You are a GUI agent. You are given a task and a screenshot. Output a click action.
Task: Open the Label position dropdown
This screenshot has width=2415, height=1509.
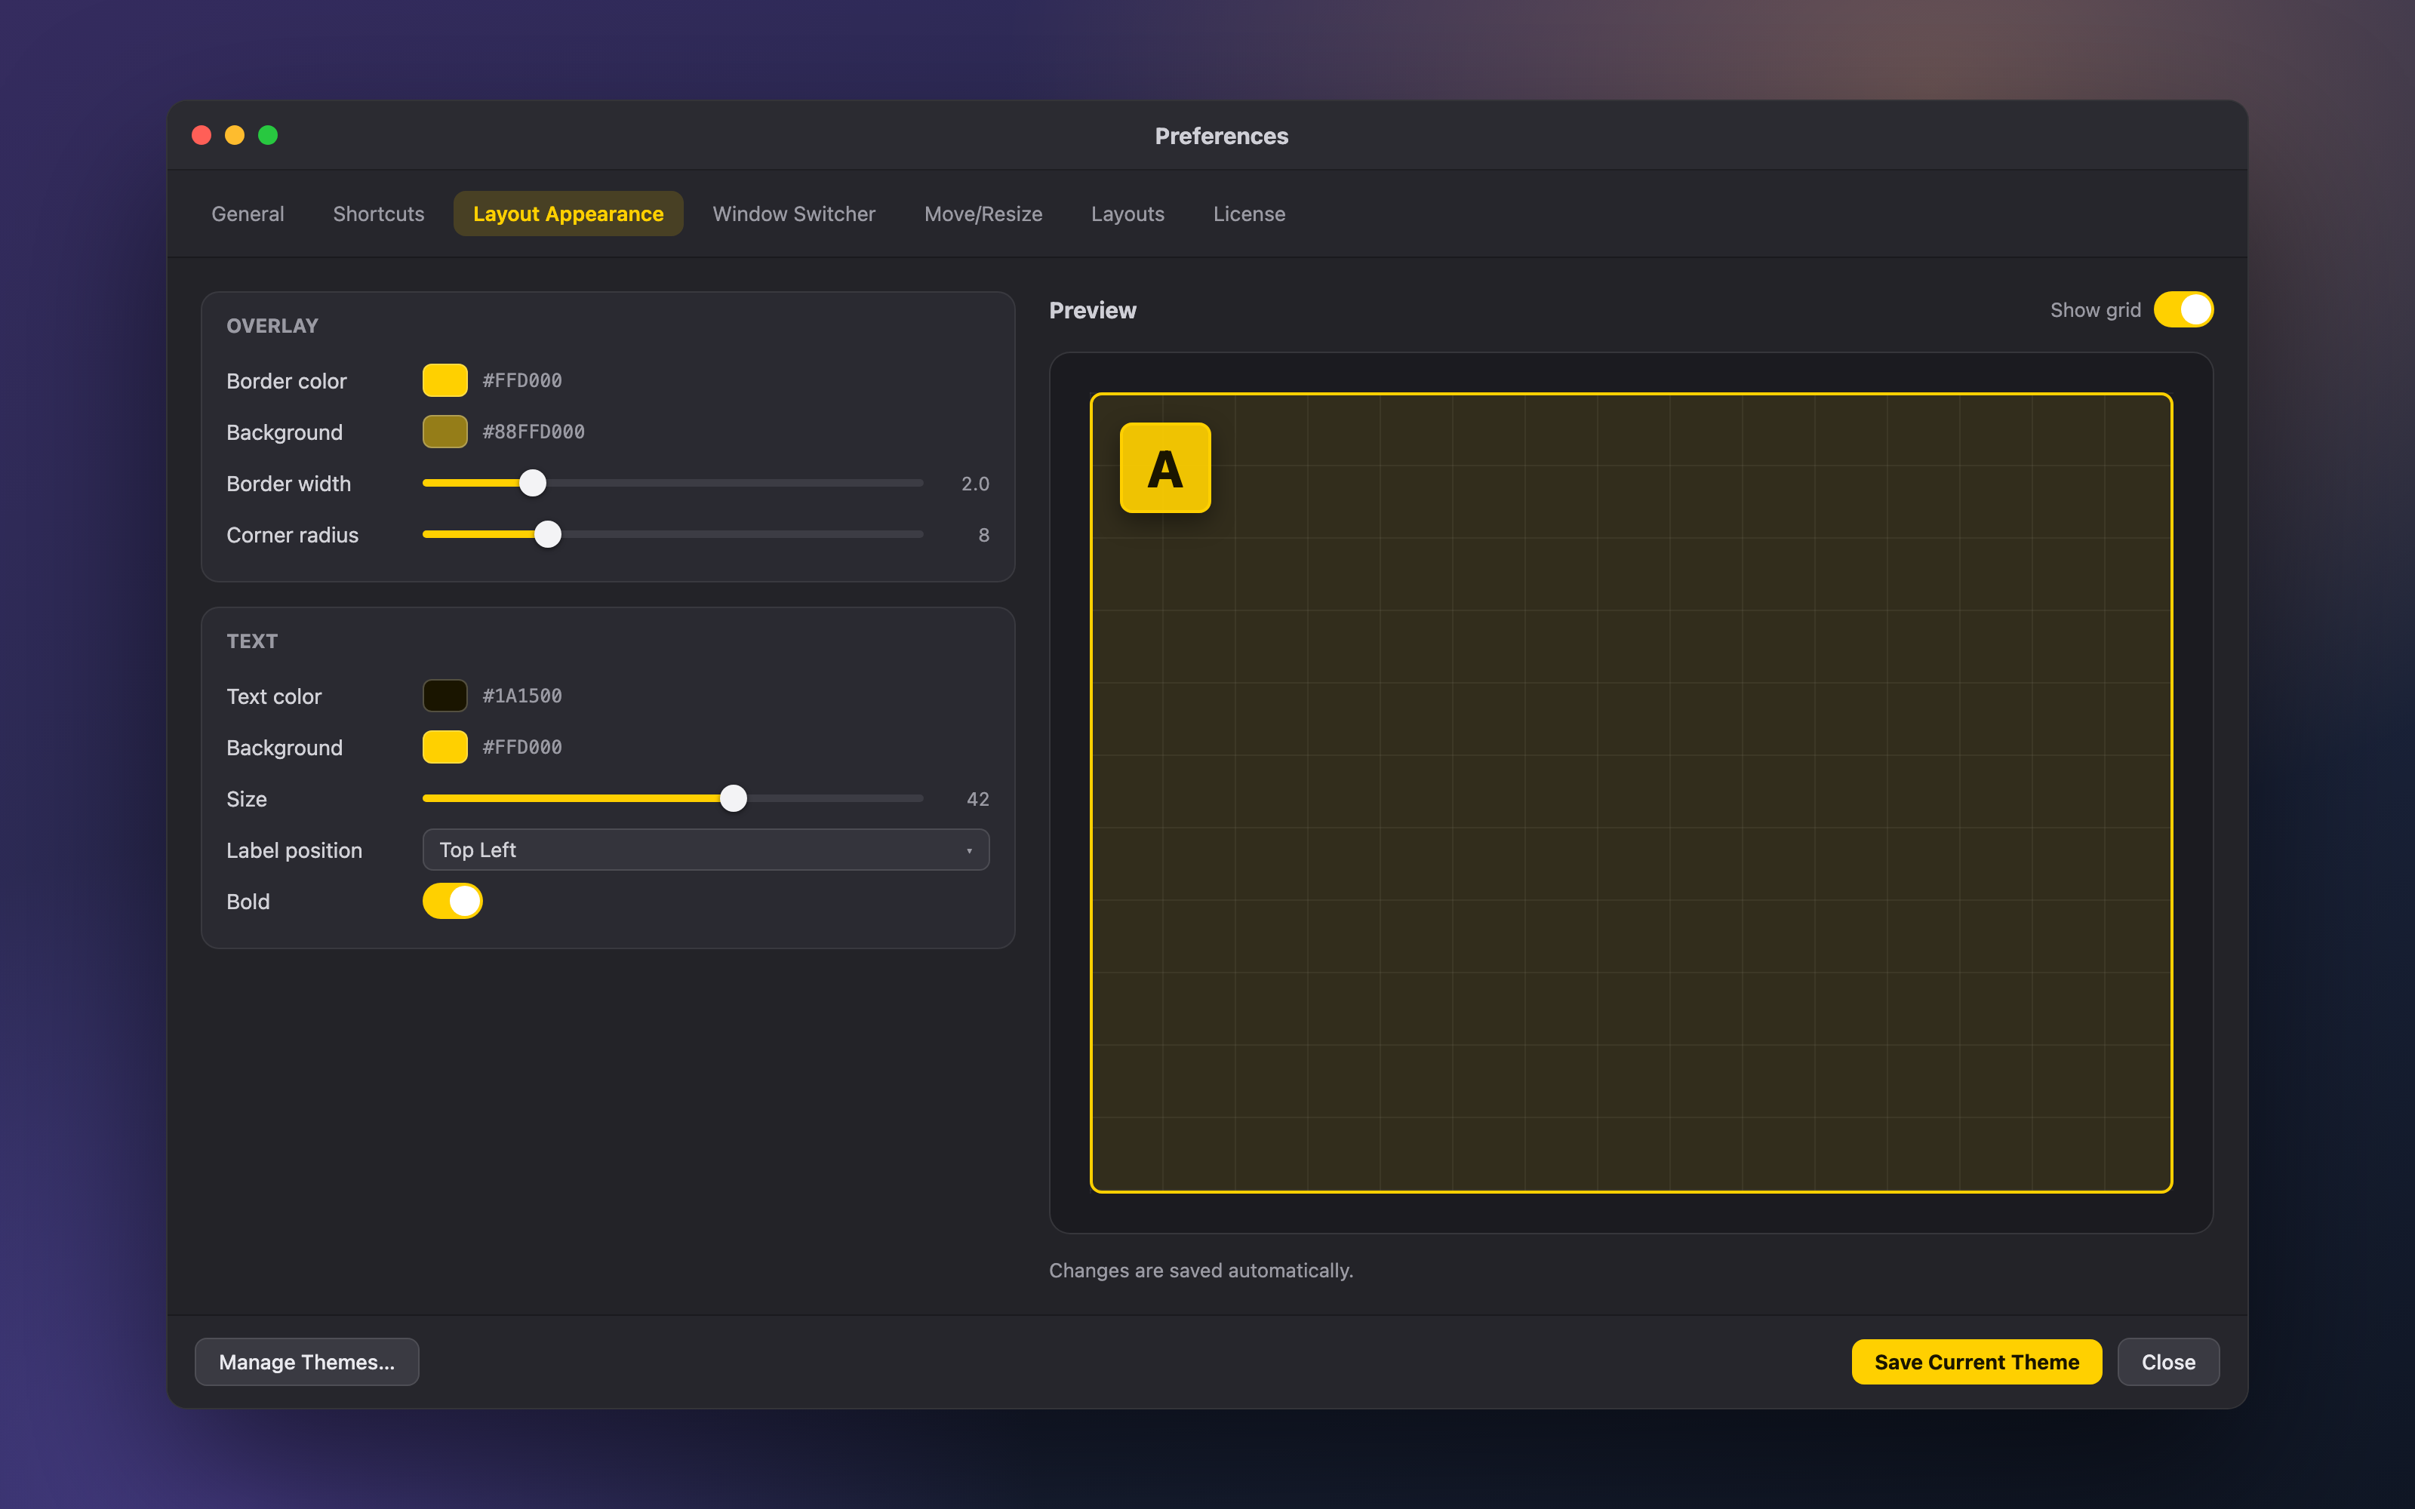pyautogui.click(x=706, y=850)
